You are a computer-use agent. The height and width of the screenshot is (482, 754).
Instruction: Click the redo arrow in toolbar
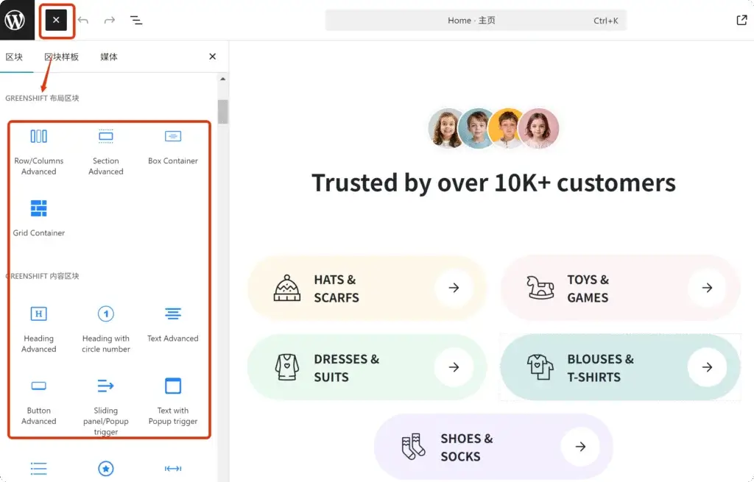(x=110, y=21)
